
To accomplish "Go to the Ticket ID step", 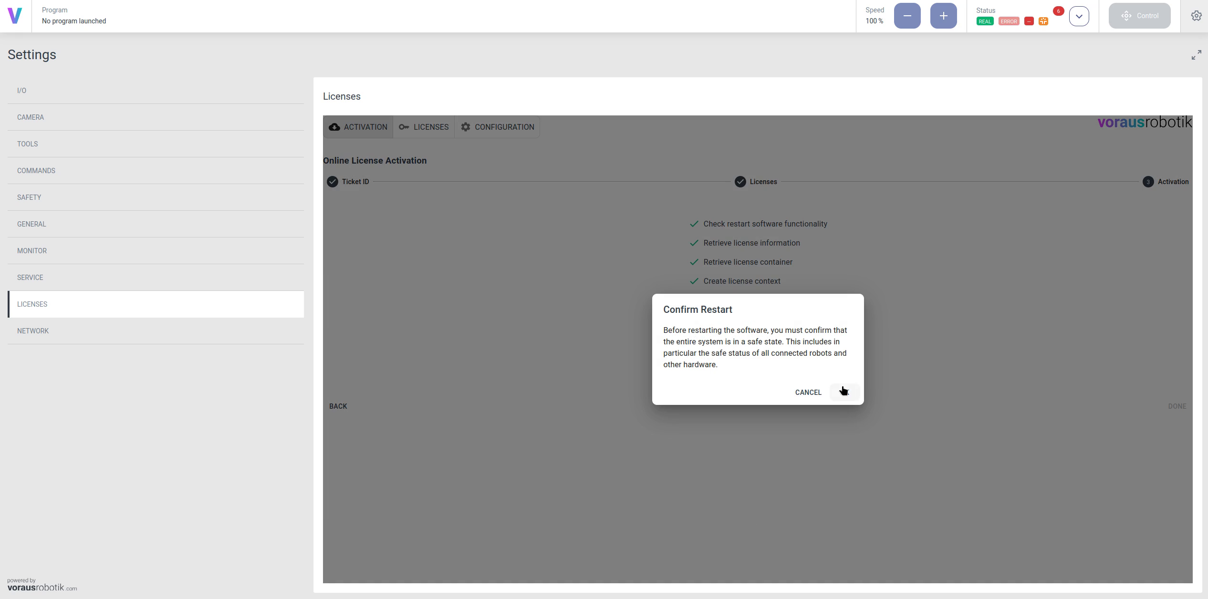I will pyautogui.click(x=348, y=182).
